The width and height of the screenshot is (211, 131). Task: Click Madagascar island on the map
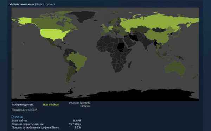130,64
